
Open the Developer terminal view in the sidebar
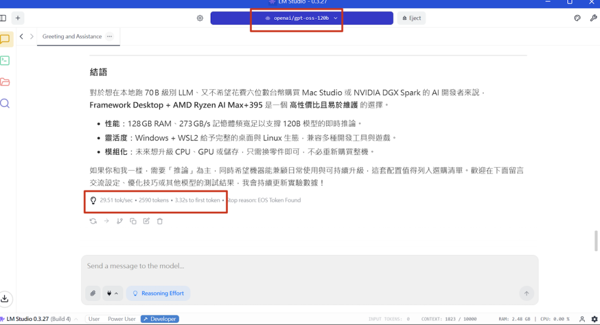(5, 60)
